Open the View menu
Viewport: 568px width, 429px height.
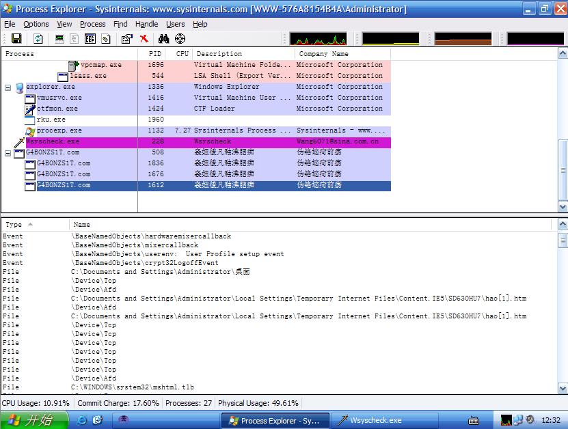[x=64, y=24]
